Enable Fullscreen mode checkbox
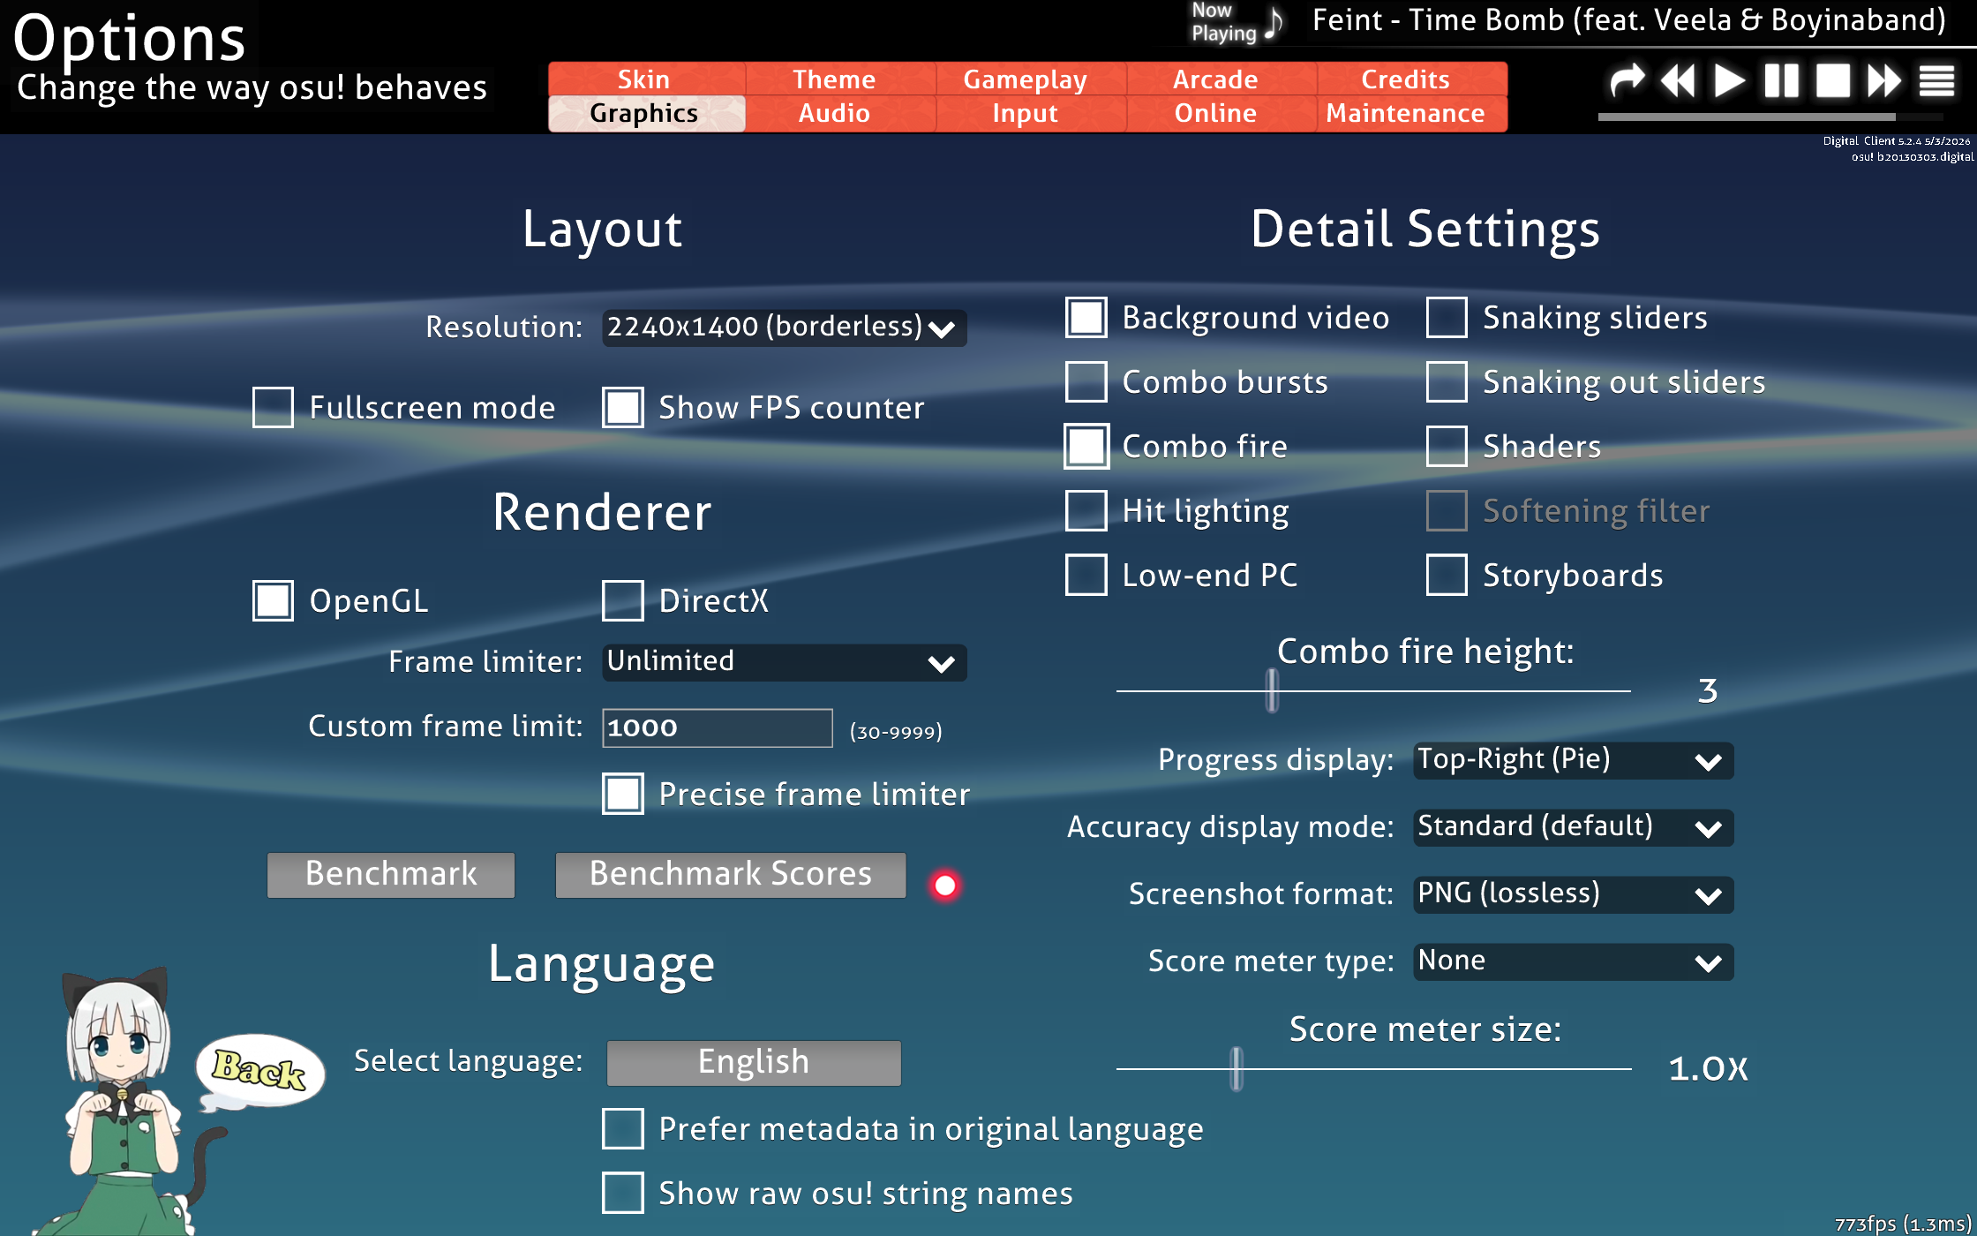The image size is (1977, 1236). [273, 407]
